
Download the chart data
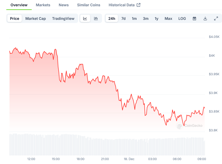pyautogui.click(x=205, y=19)
